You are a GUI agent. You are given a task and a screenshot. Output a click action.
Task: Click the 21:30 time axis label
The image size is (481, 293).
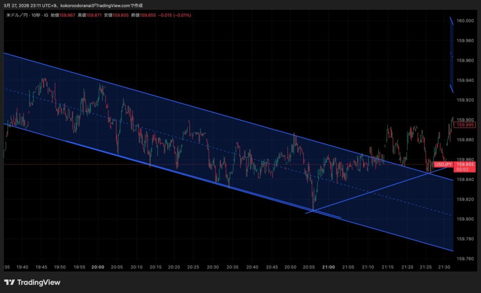444,267
